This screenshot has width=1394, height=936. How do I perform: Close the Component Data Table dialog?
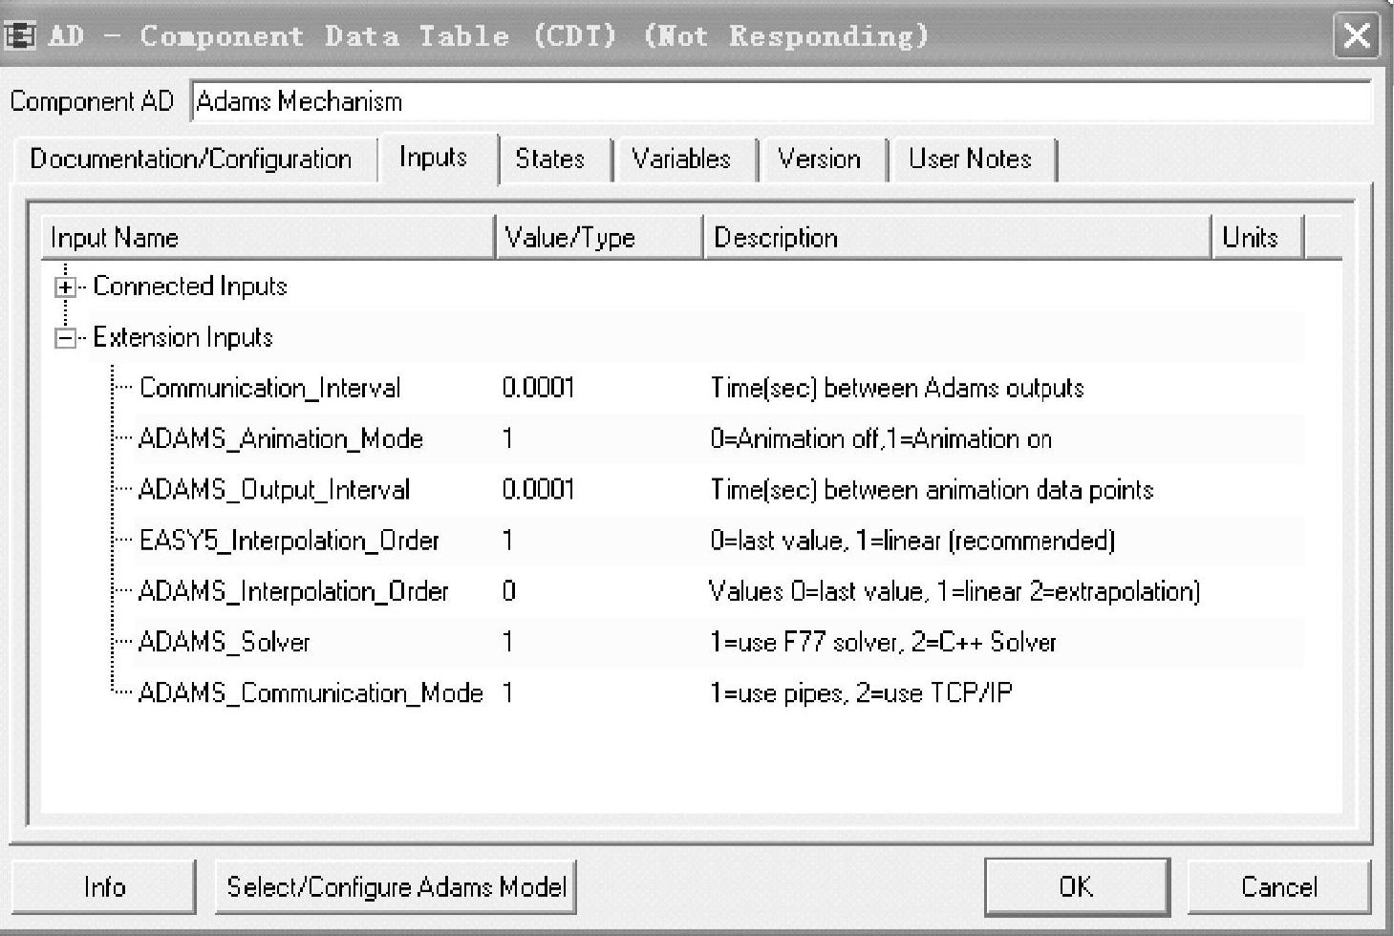[x=1356, y=37]
